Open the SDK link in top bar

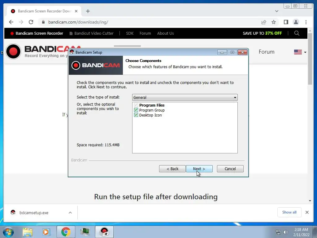130,33
